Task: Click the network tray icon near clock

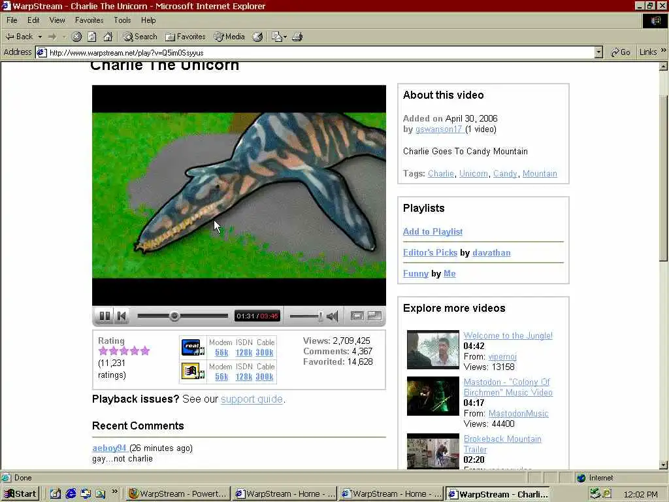Action: [595, 494]
